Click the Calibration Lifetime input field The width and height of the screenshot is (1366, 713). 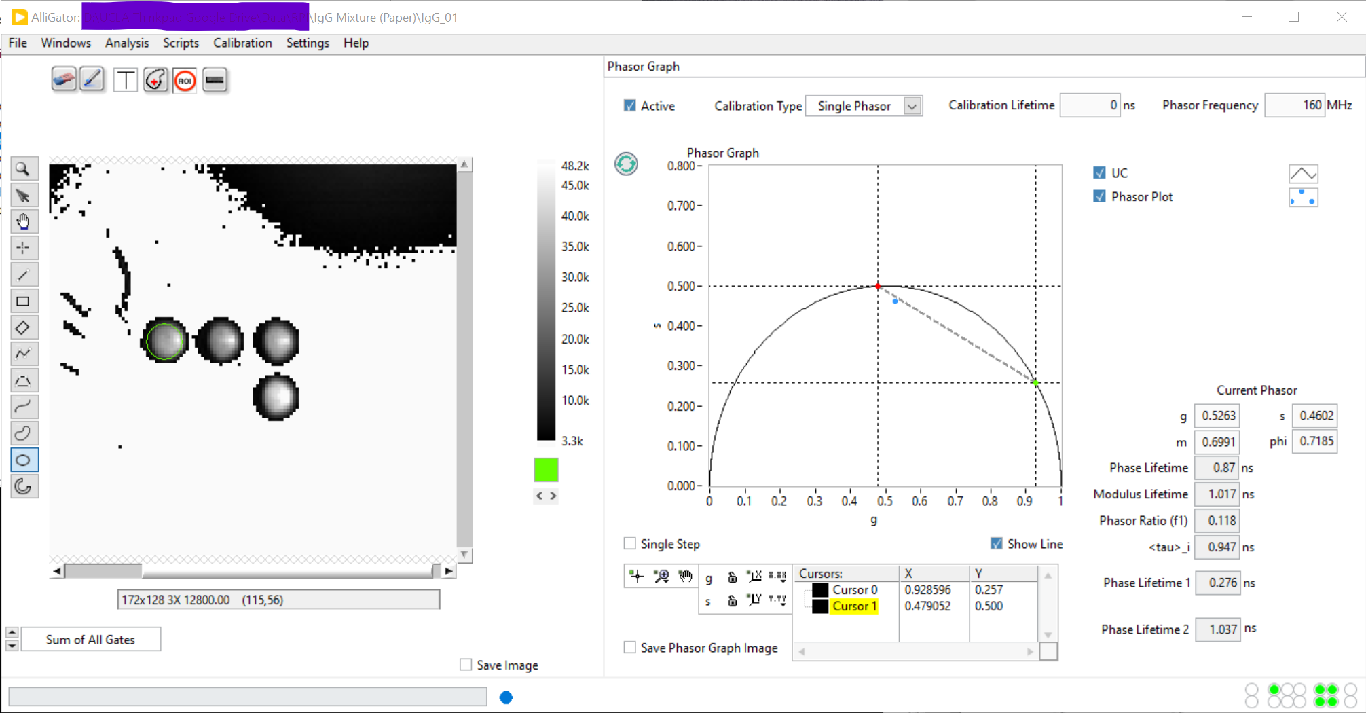pyautogui.click(x=1090, y=105)
